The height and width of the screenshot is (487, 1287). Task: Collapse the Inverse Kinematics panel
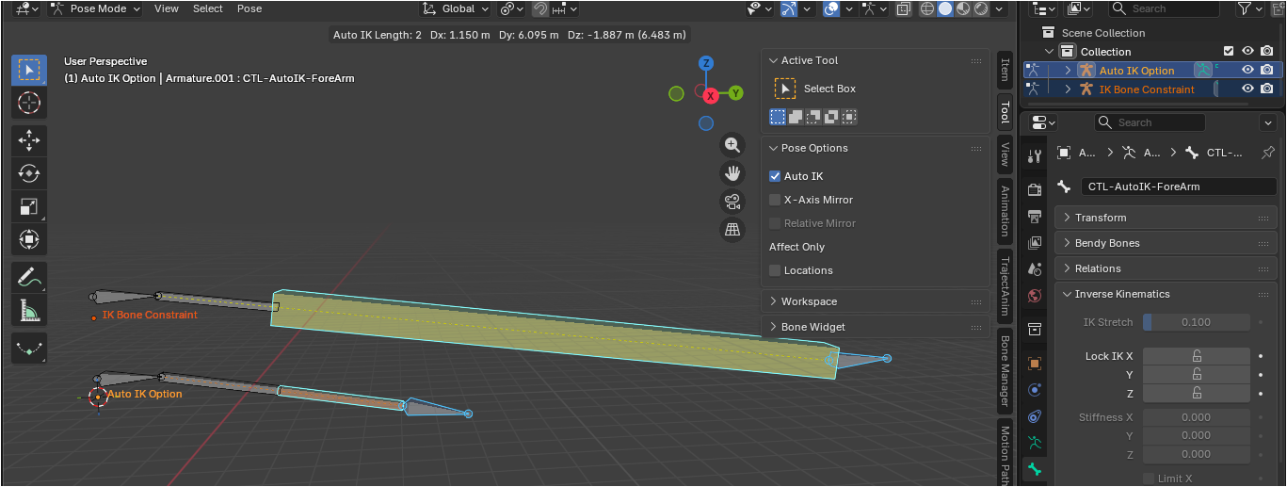coord(1166,294)
